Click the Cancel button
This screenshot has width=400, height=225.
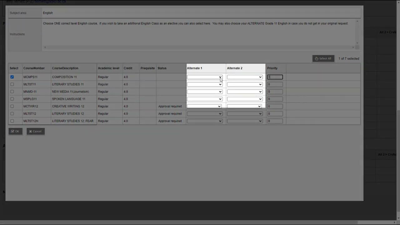tap(35, 131)
